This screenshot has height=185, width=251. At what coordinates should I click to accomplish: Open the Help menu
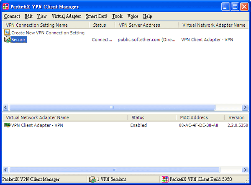point(147,16)
